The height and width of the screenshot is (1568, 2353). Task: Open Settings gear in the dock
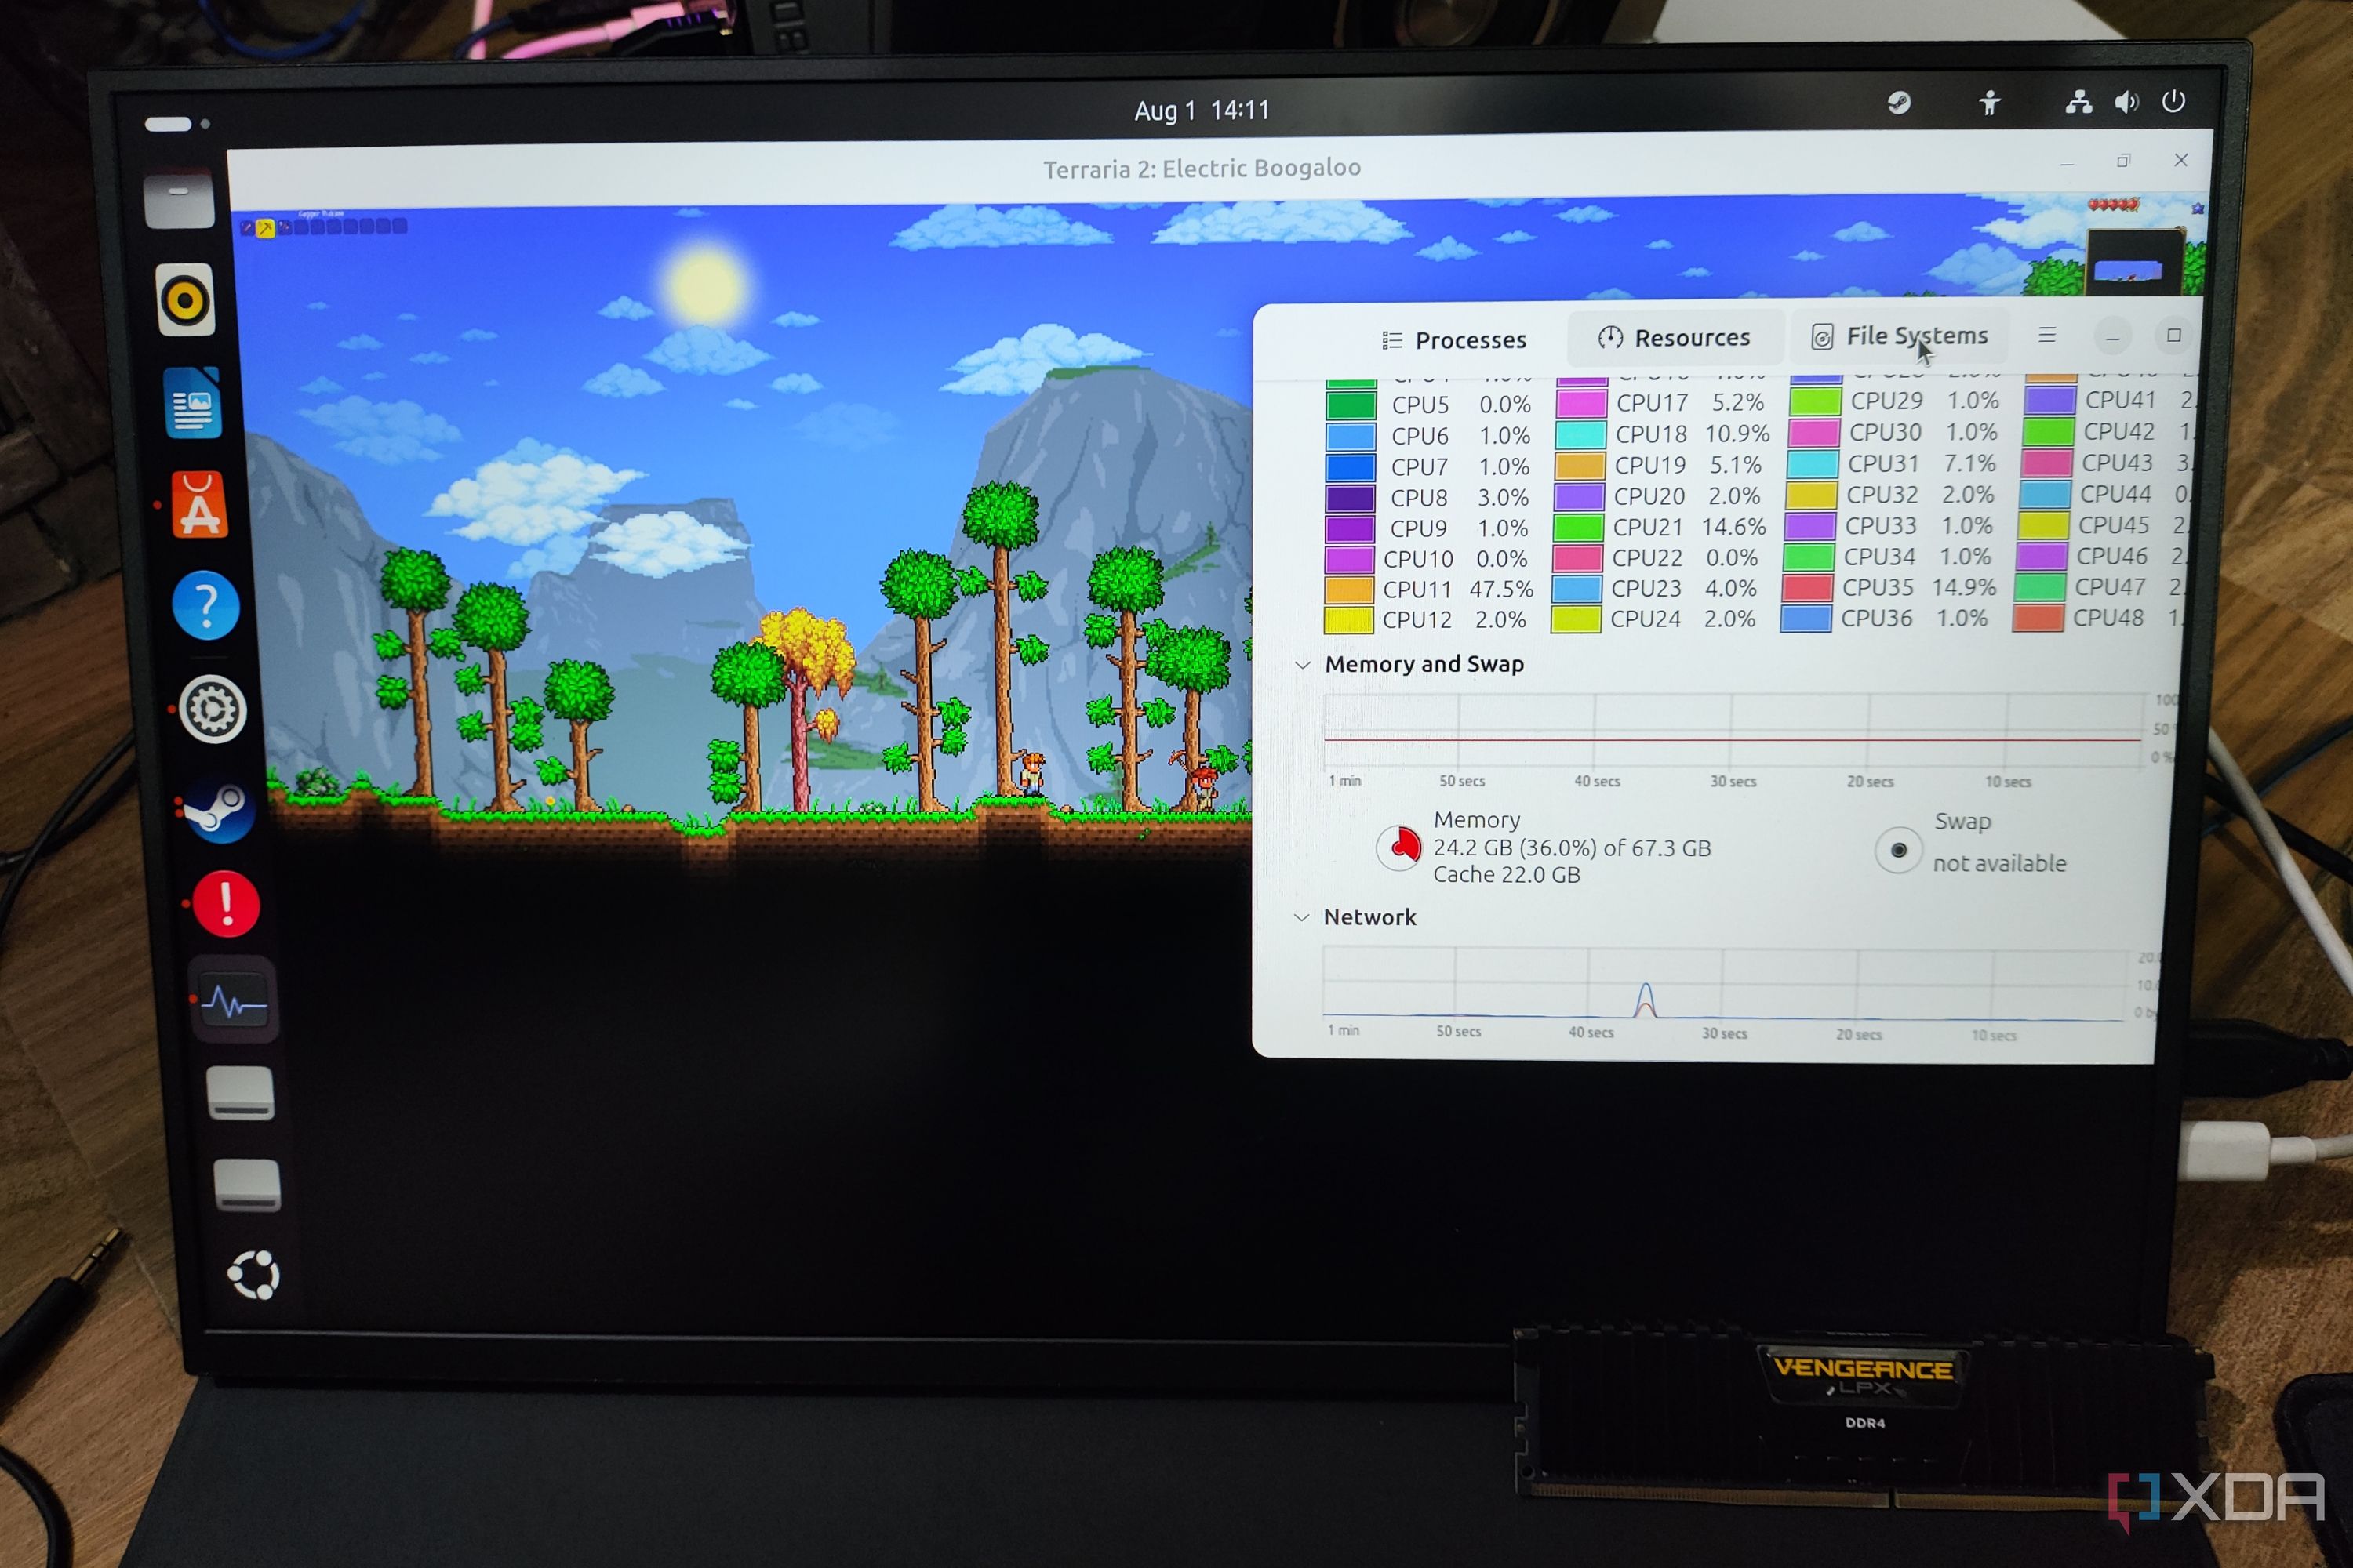(x=212, y=709)
